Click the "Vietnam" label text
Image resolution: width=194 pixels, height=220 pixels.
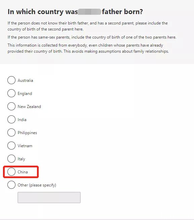tap(25, 146)
